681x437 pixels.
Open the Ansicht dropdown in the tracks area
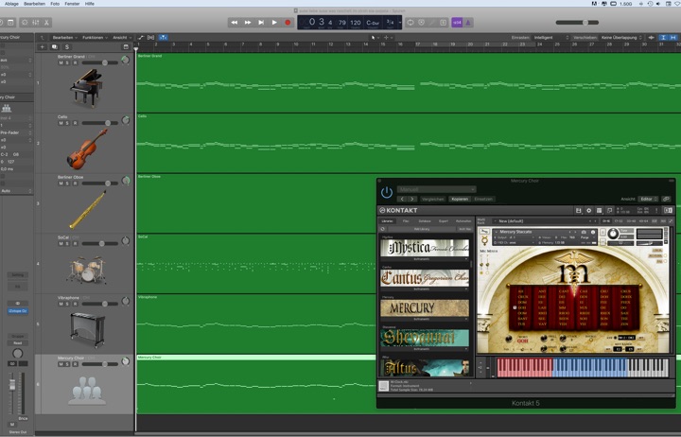click(x=122, y=38)
